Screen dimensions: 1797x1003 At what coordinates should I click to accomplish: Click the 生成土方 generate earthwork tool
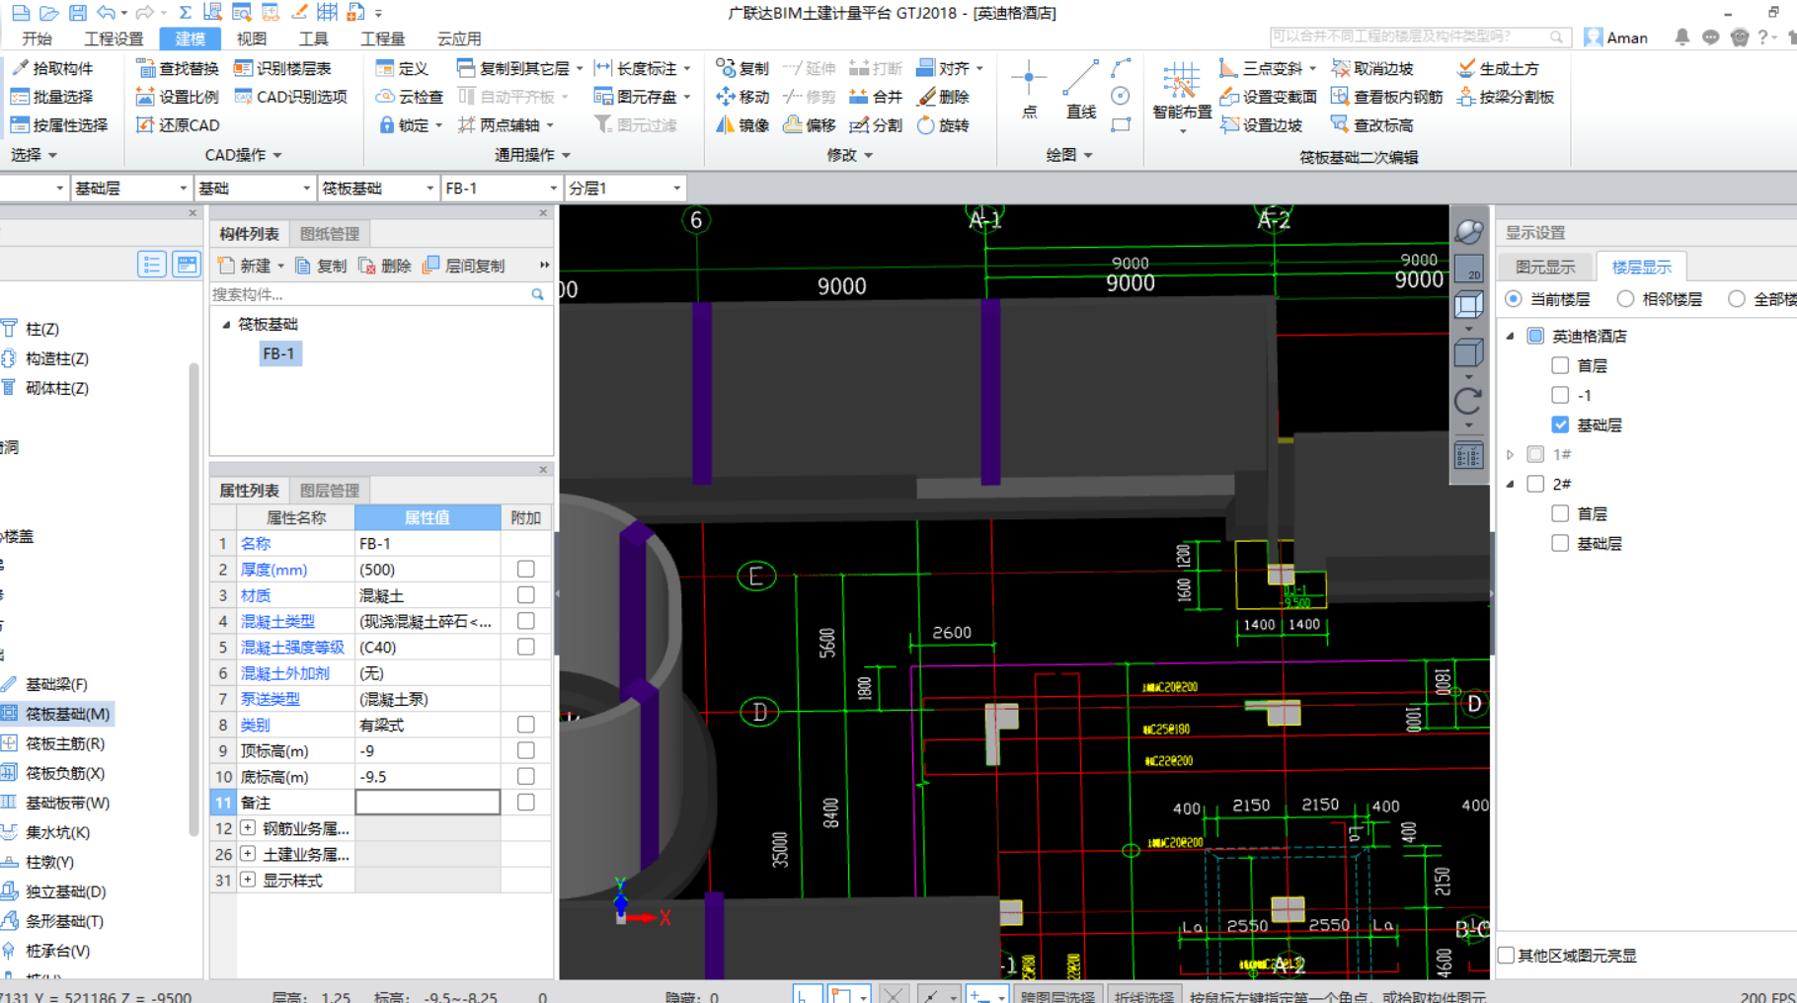[1499, 68]
